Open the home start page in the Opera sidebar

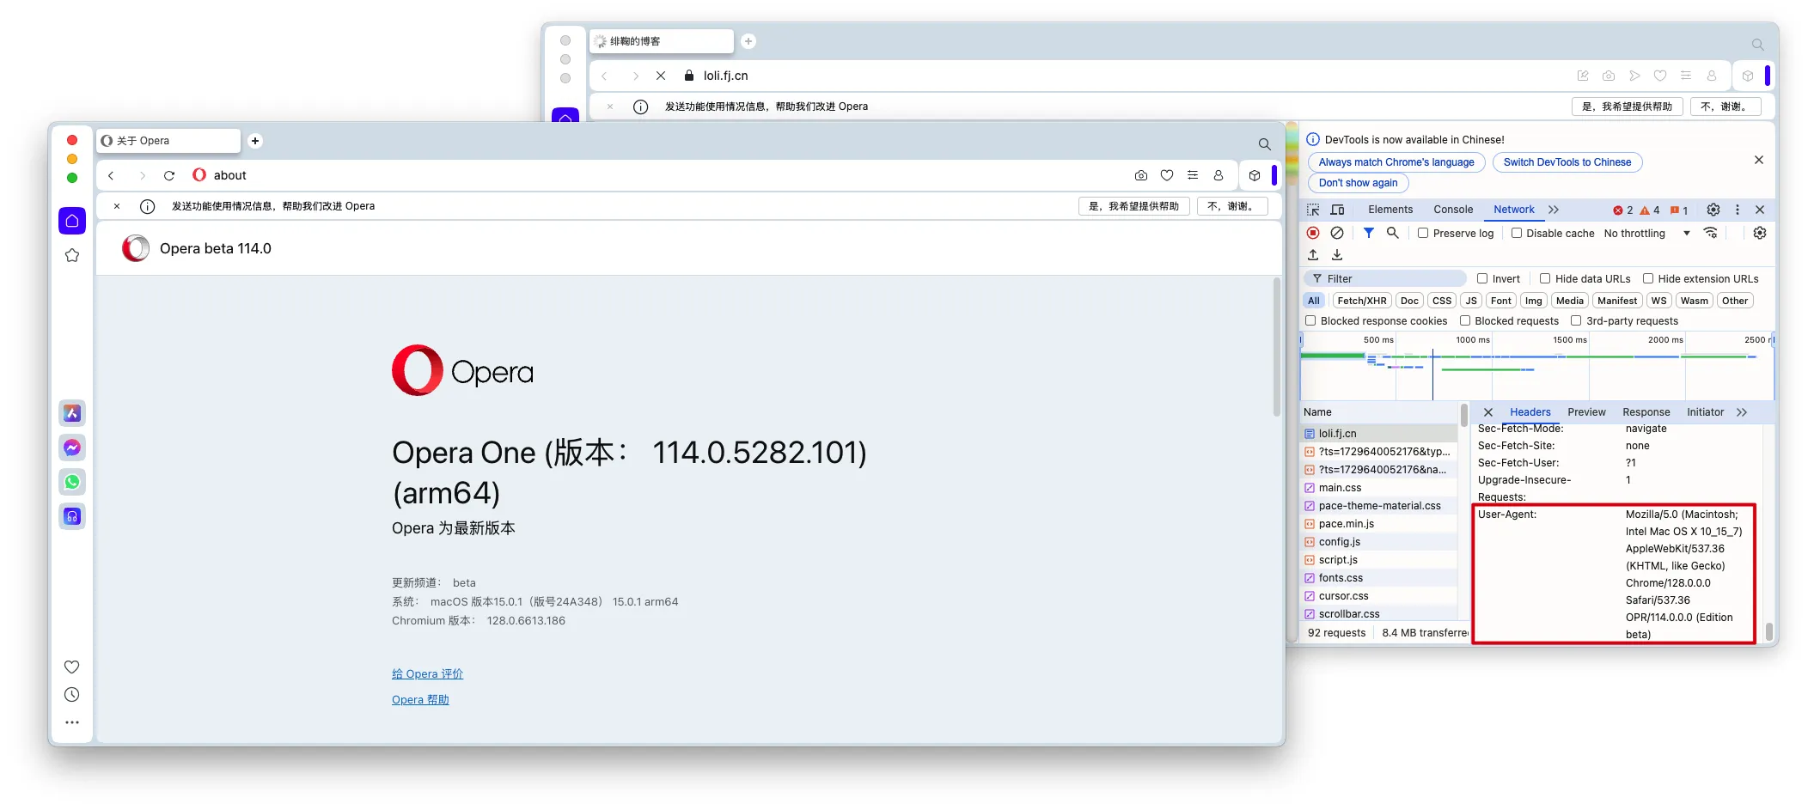click(72, 221)
